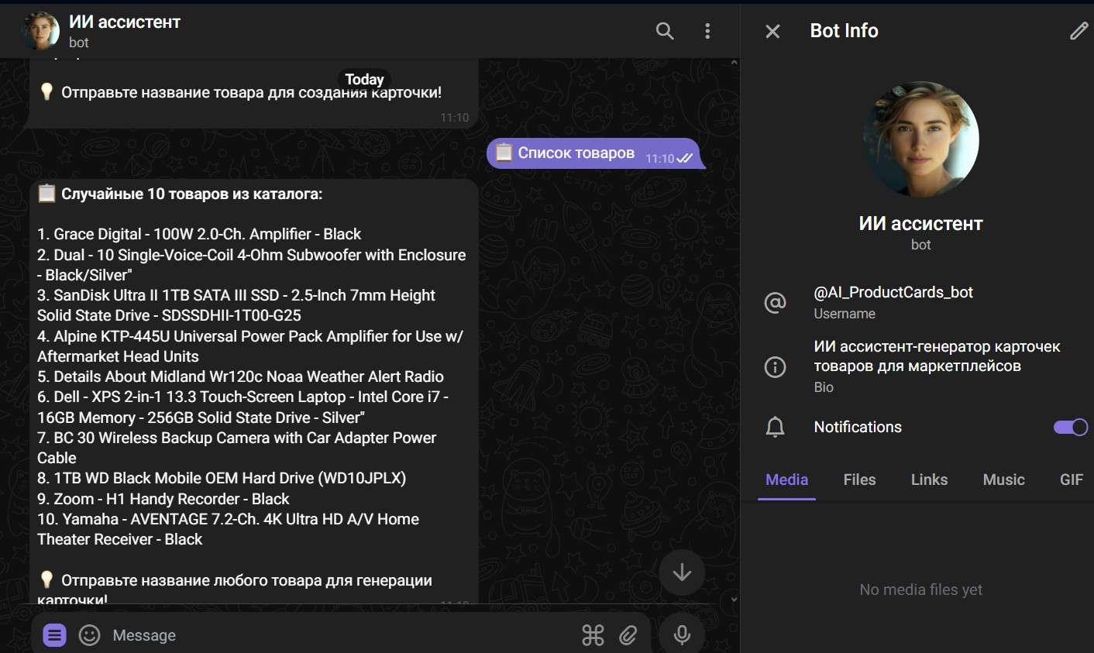Switch to the Media tab
Image resolution: width=1094 pixels, height=653 pixels.
pyautogui.click(x=786, y=479)
